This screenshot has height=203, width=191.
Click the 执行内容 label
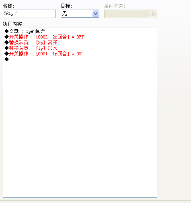[x=13, y=24]
